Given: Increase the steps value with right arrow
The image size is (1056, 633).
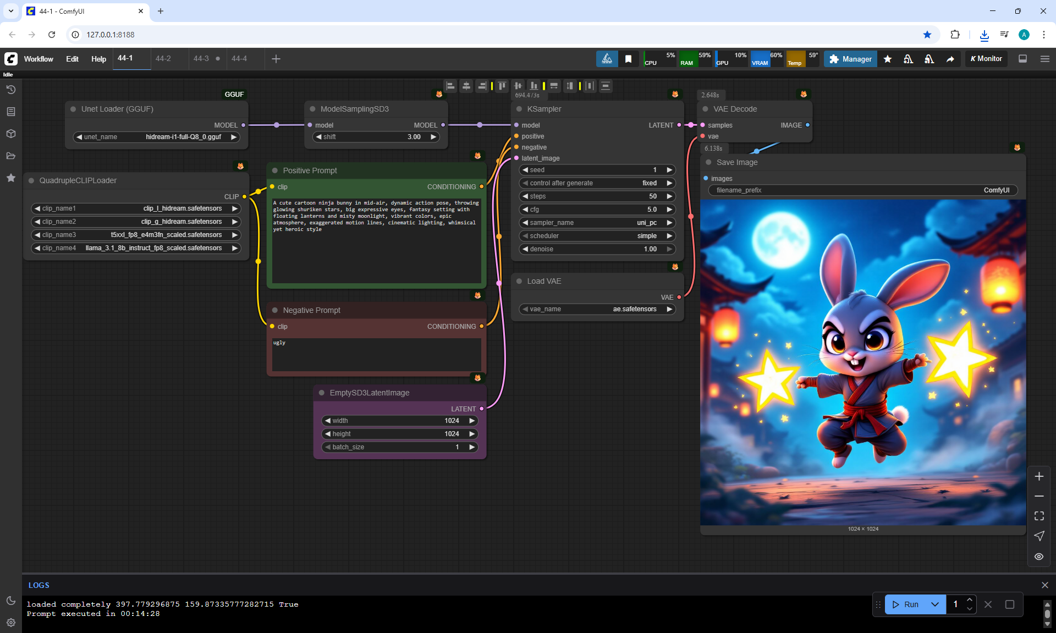Looking at the screenshot, I should point(669,196).
